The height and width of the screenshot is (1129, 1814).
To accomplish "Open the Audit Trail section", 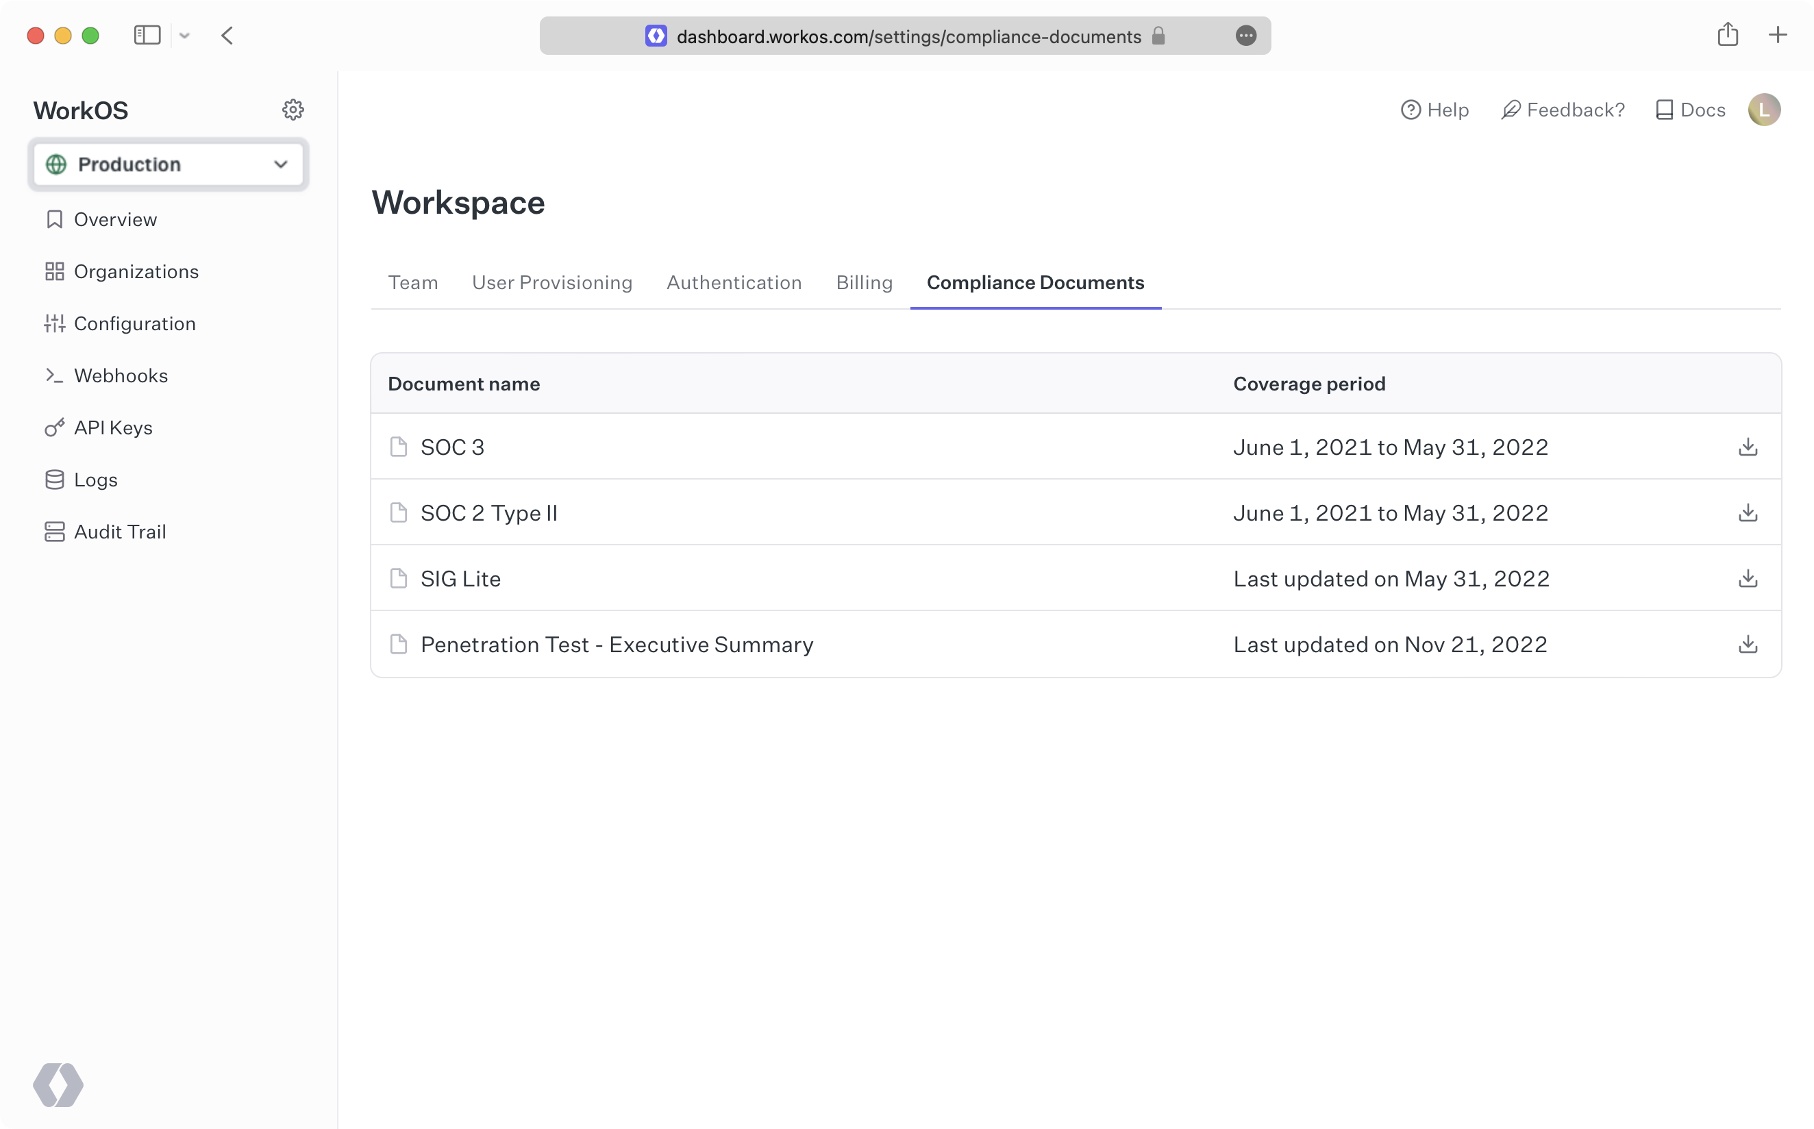I will (120, 531).
